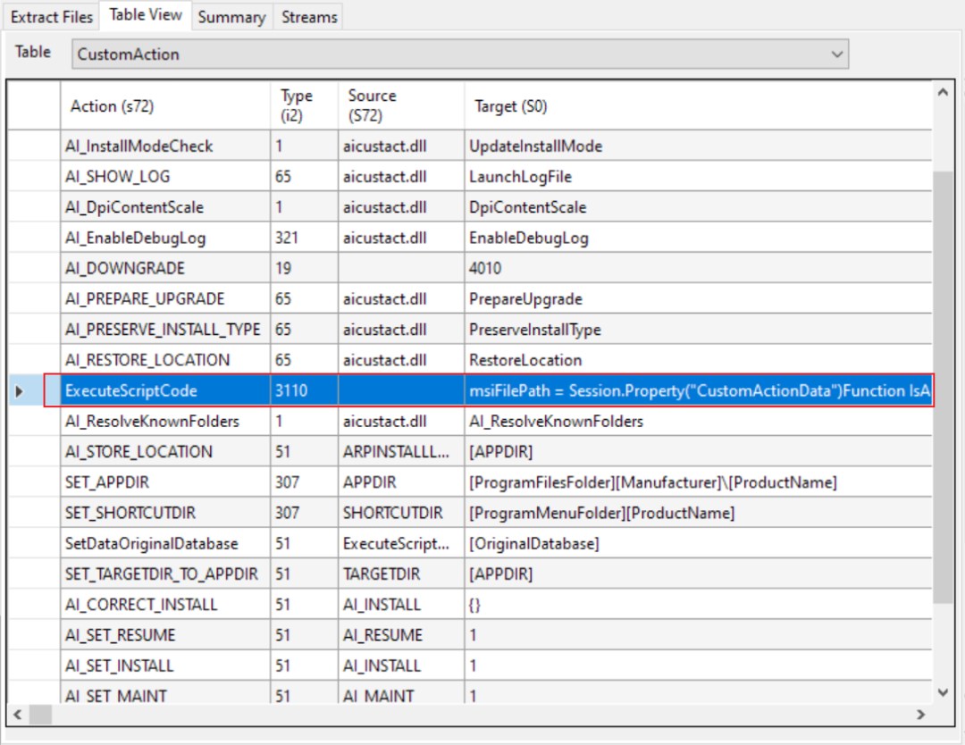Click the vertical scrollbar up arrow

943,93
